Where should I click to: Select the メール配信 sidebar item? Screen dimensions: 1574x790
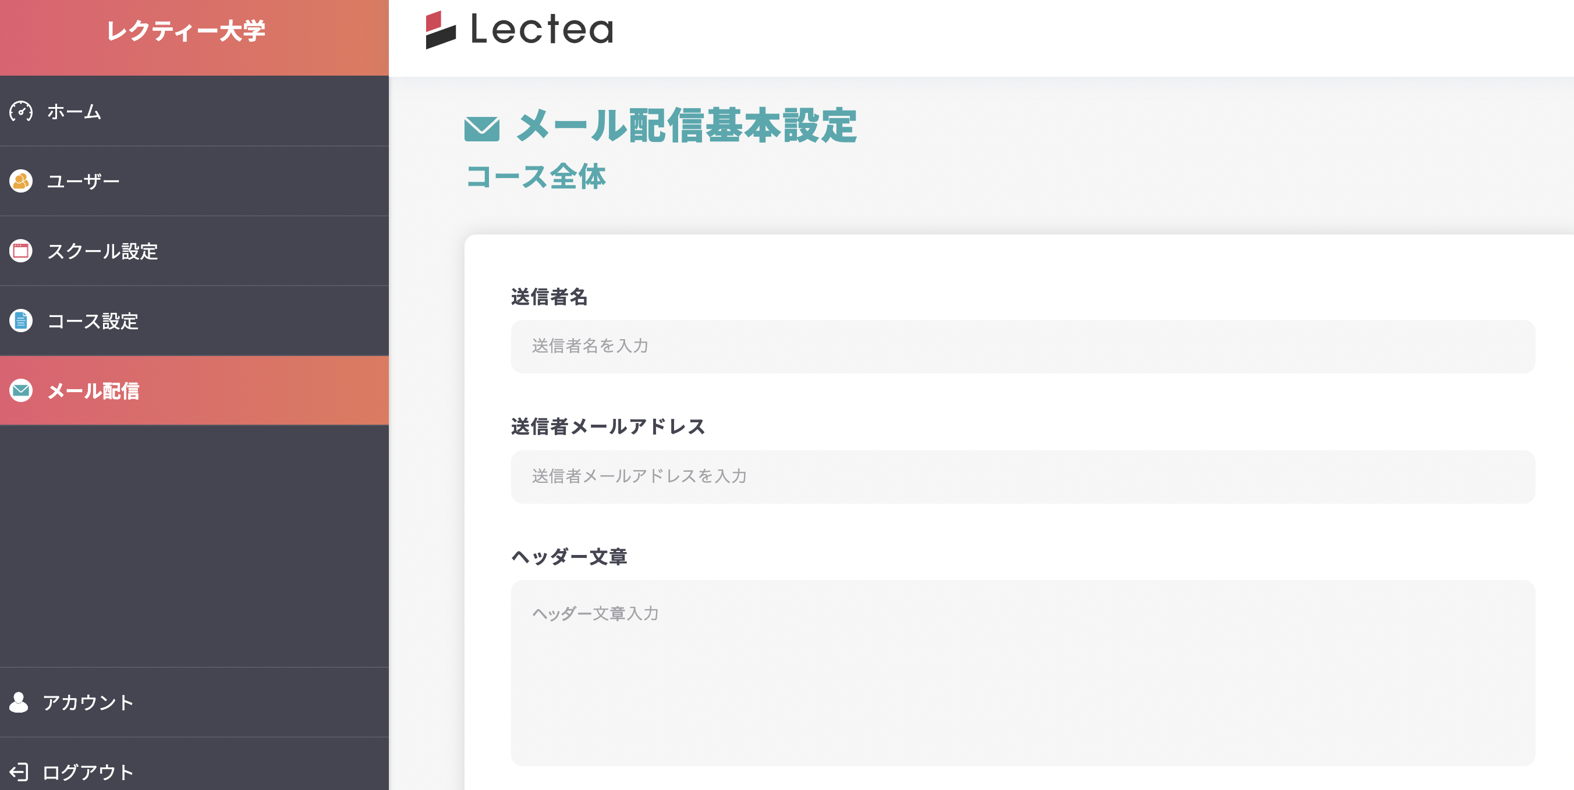coord(94,391)
